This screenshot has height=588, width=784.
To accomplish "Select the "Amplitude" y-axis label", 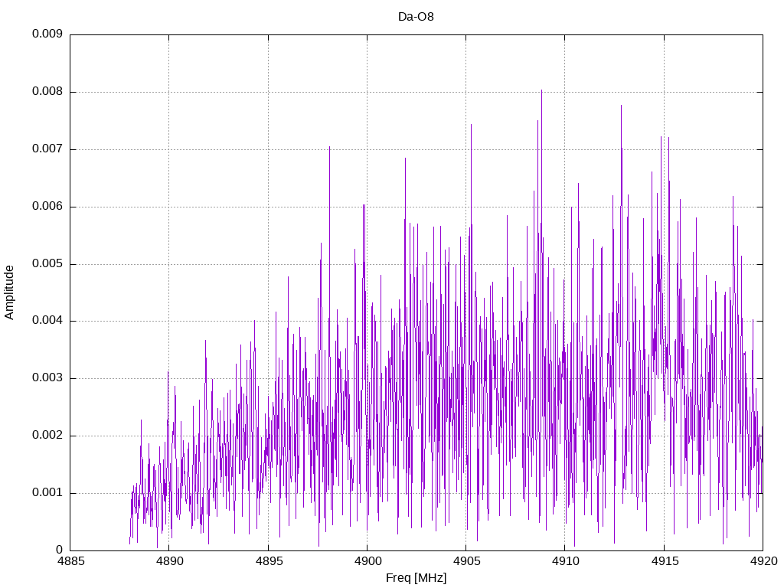I will [9, 292].
